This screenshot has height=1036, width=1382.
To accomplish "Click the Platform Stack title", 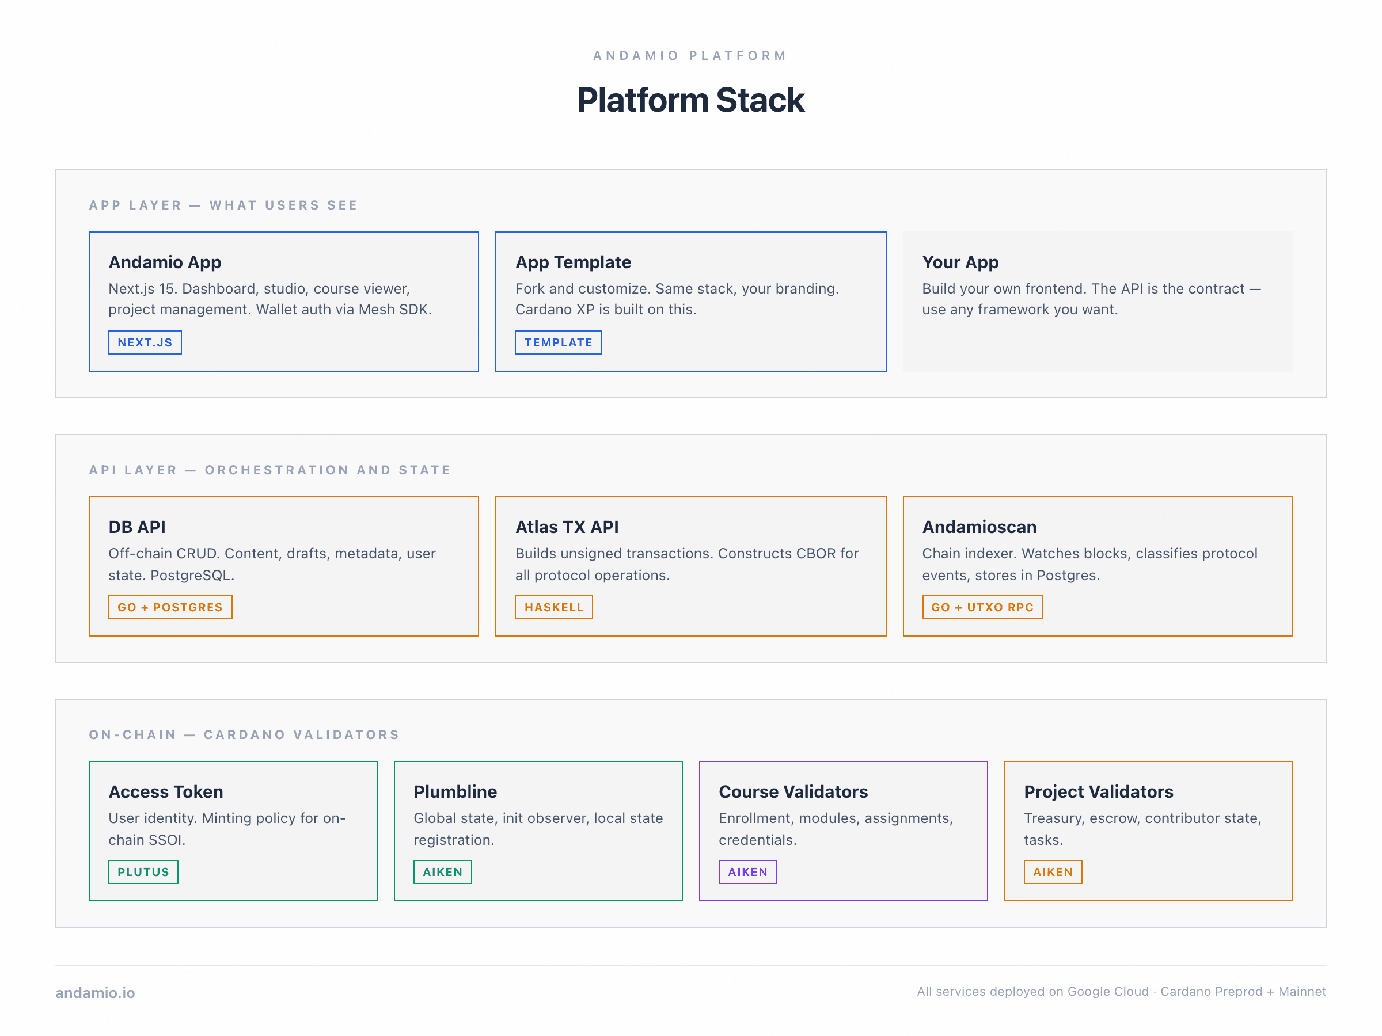I will (x=691, y=100).
